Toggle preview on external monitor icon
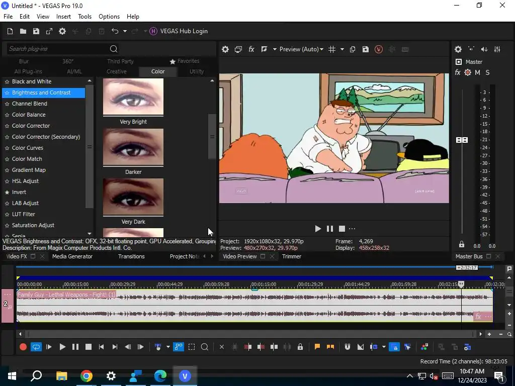 (238, 49)
